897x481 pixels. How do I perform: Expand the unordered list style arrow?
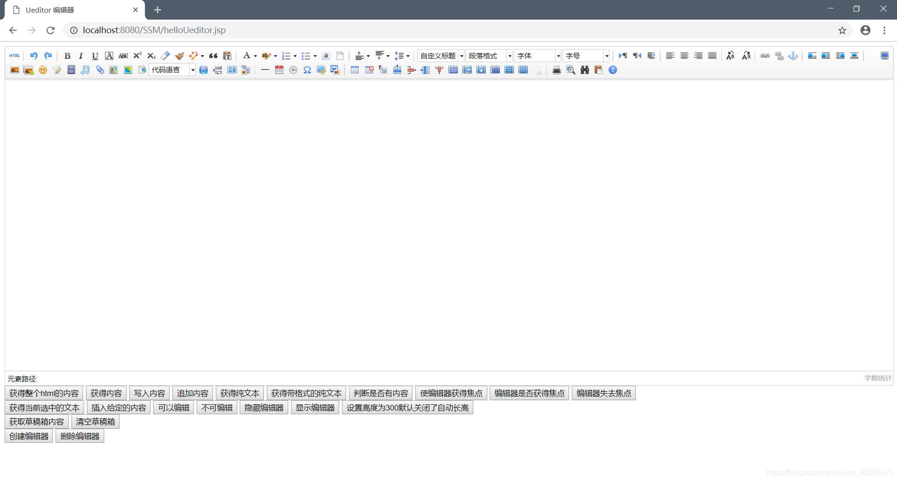coord(315,56)
